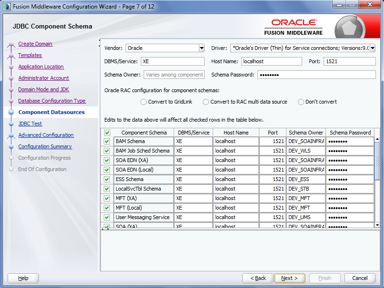This screenshot has width=384, height=288.
Task: Go to Create Domain step
Action: click(35, 44)
